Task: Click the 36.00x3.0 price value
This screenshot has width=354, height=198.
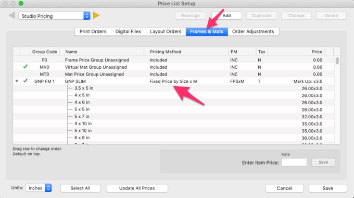Action: [x=312, y=138]
